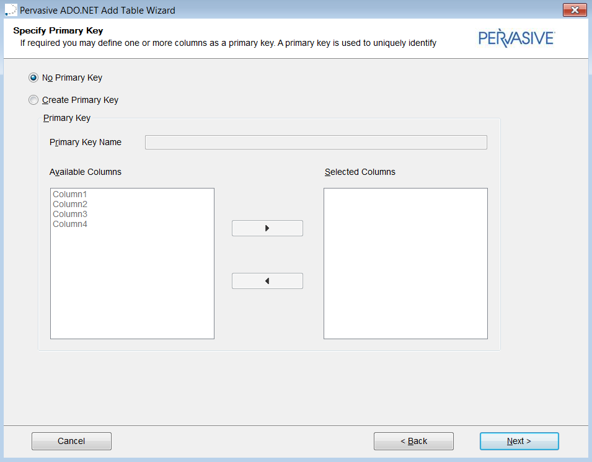Click the Selected Columns label
This screenshot has width=592, height=462.
pos(360,172)
